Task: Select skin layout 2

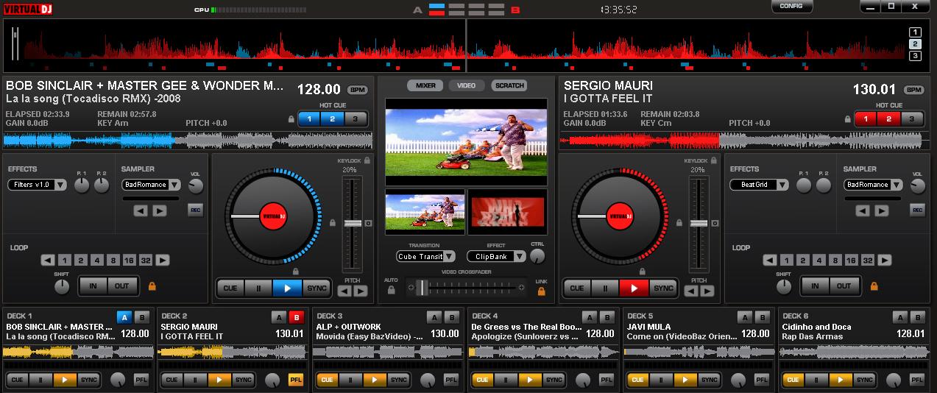Action: [915, 44]
